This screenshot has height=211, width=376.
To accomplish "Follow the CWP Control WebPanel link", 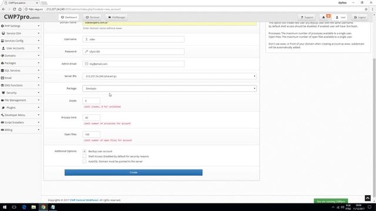I will tap(84, 200).
